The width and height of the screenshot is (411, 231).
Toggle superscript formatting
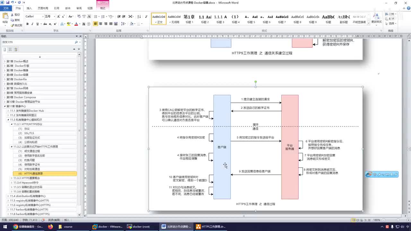[x=55, y=24]
